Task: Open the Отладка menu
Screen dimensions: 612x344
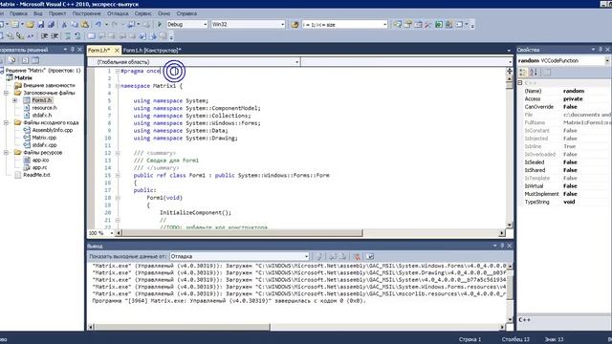Action: [x=118, y=13]
